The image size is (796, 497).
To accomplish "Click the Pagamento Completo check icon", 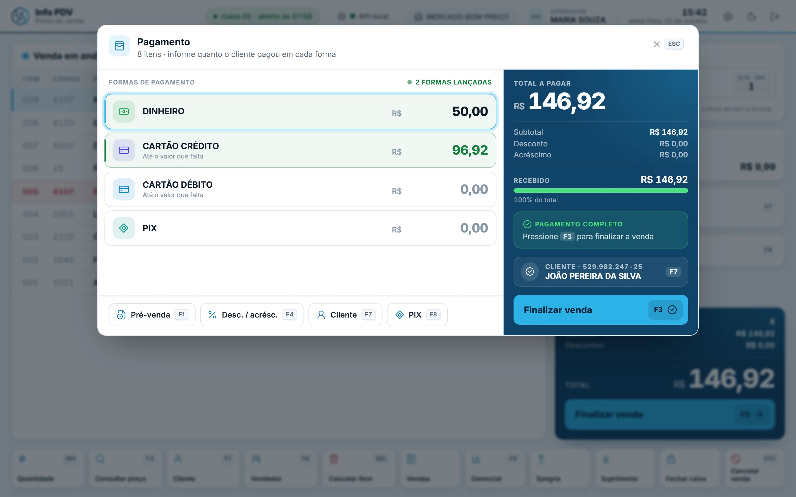I will tap(527, 224).
